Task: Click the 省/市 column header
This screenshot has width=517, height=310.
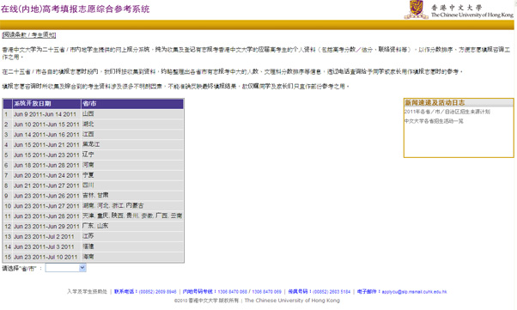Action: pyautogui.click(x=132, y=104)
